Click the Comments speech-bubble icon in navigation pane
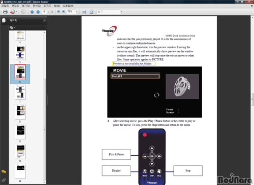Image resolution: width=254 pixels, height=185 pixels. 4,172
